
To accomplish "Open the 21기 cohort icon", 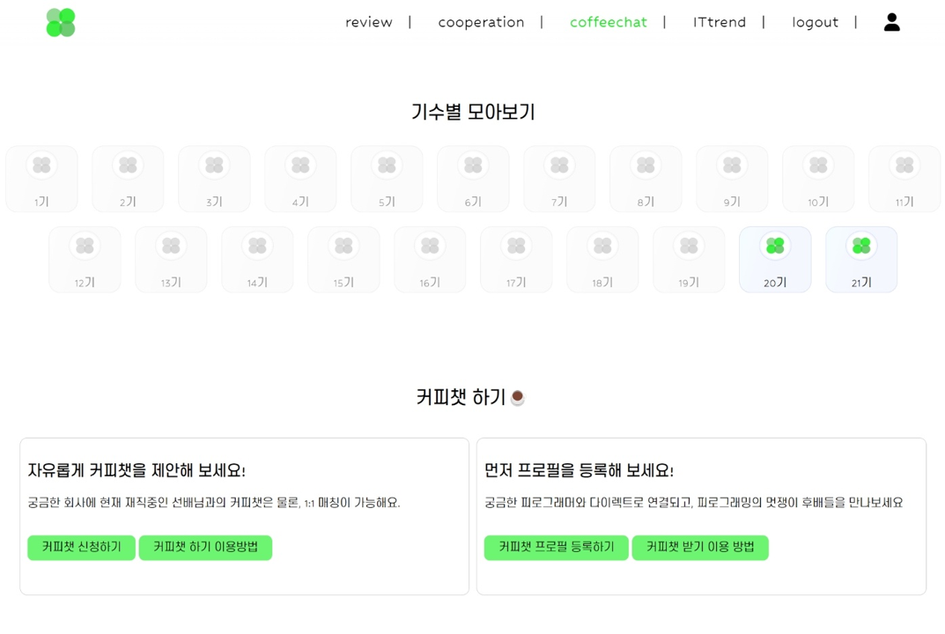I will [861, 259].
